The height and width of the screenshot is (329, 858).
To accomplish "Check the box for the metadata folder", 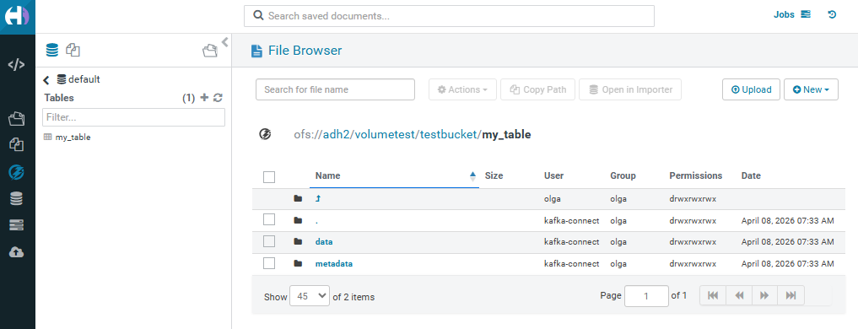I will (x=268, y=263).
